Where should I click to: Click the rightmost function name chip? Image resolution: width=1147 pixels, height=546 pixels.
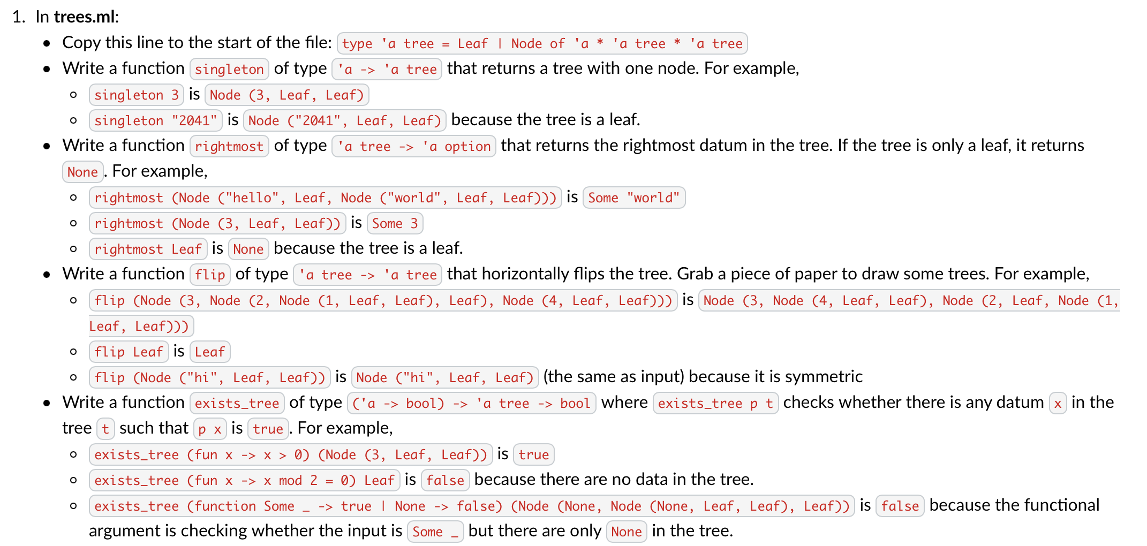pos(229,146)
